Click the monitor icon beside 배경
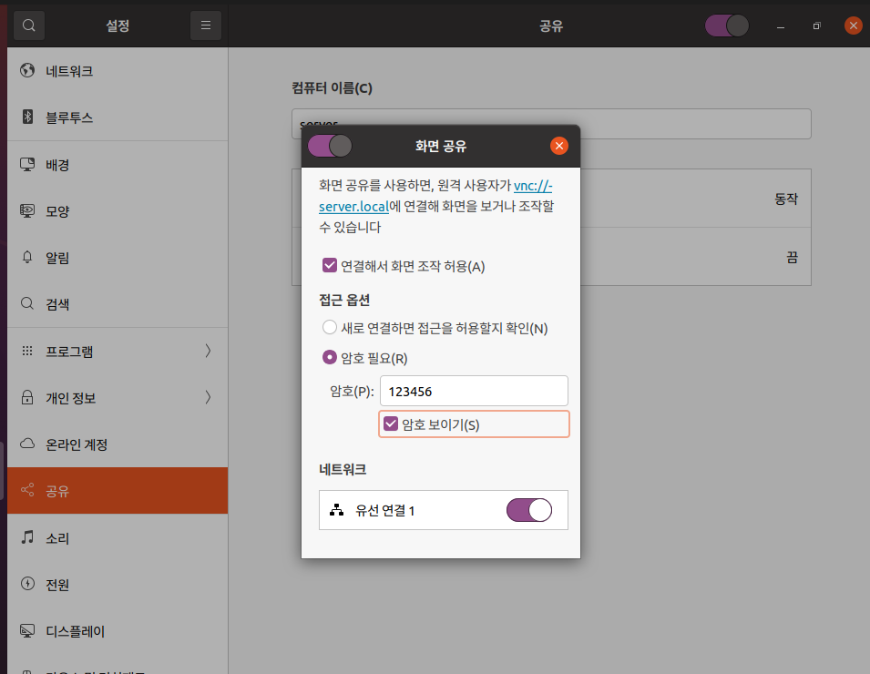870x674 pixels. click(27, 164)
